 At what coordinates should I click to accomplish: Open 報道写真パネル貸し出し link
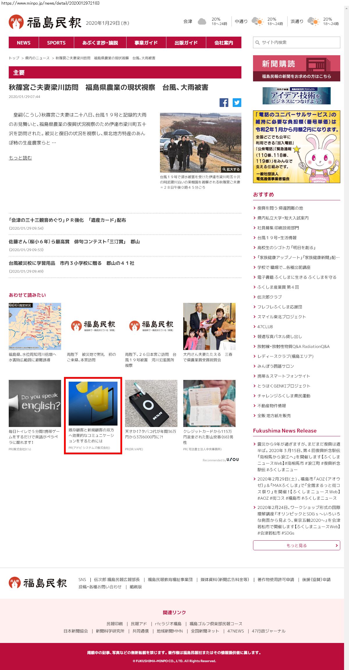[x=280, y=337]
